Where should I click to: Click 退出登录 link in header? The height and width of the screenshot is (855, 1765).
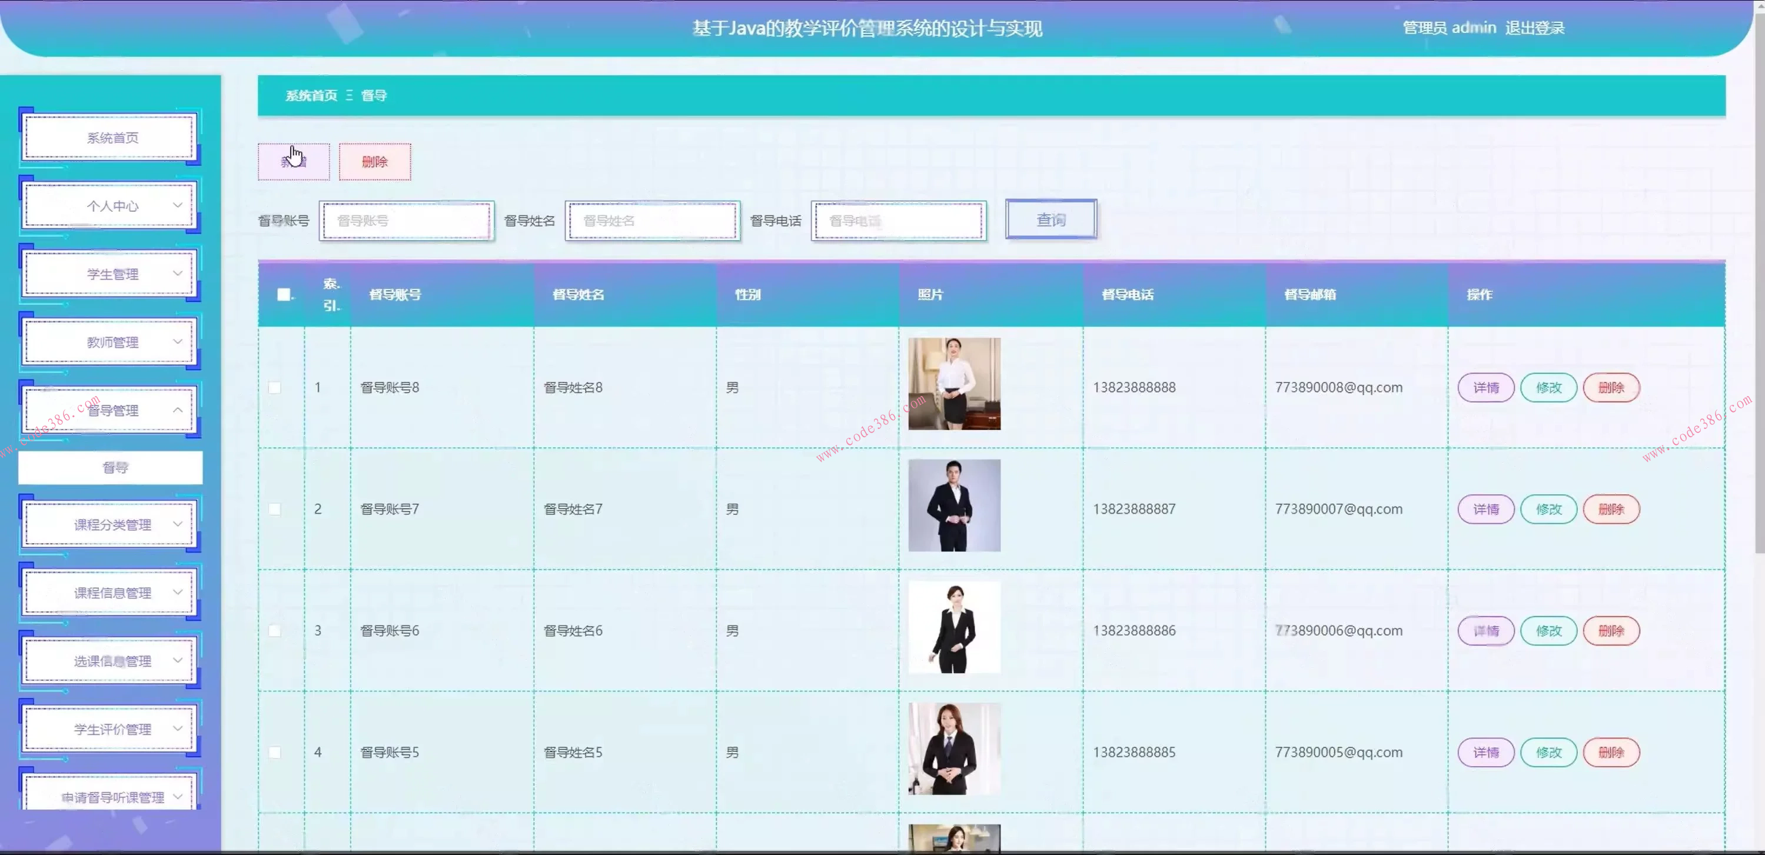[x=1534, y=28]
